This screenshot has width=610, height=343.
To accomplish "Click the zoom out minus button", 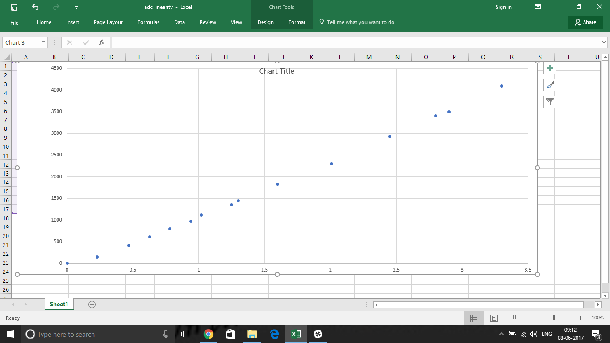I will (528, 318).
